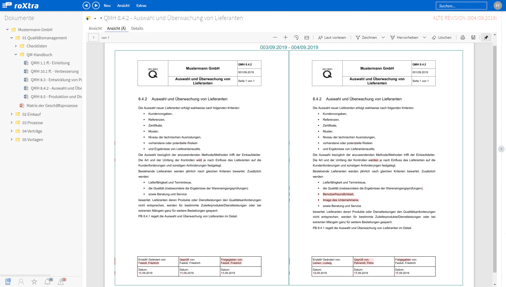Save the document using the disk icon
The width and height of the screenshot is (506, 287).
473,37
